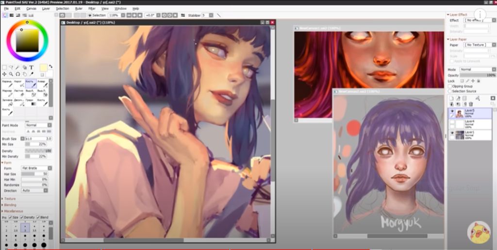Pick the Zoom magnifier tool

(11, 74)
